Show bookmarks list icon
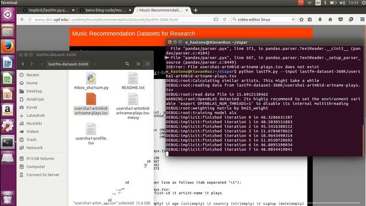 coord(310,19)
